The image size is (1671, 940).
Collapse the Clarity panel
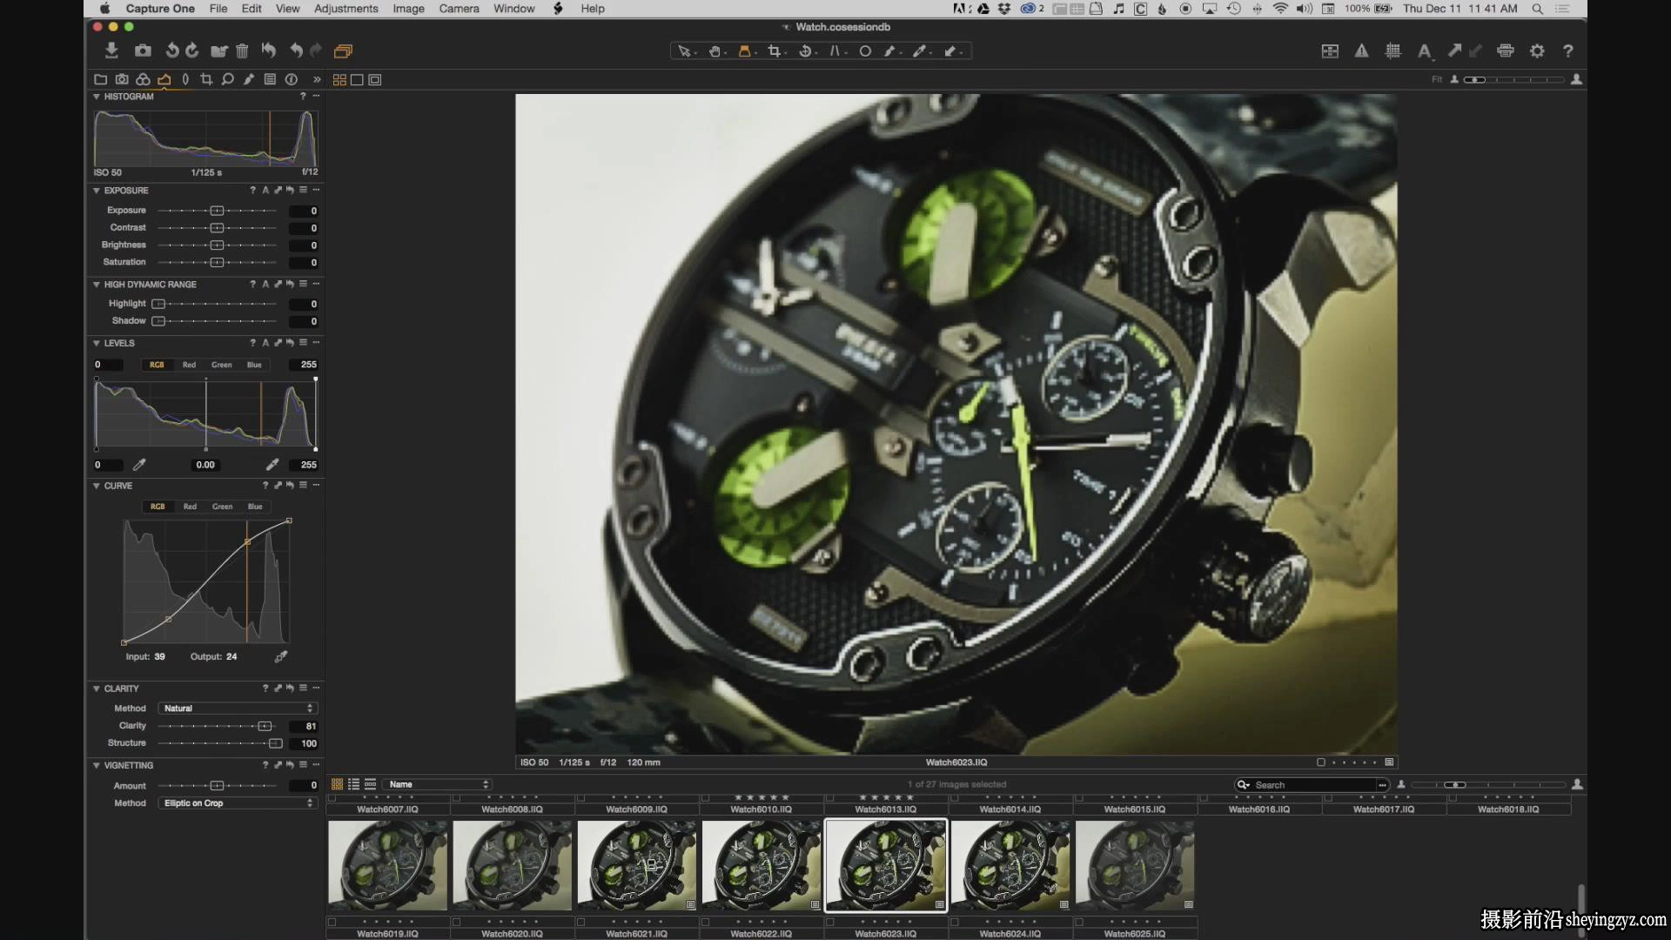point(97,688)
